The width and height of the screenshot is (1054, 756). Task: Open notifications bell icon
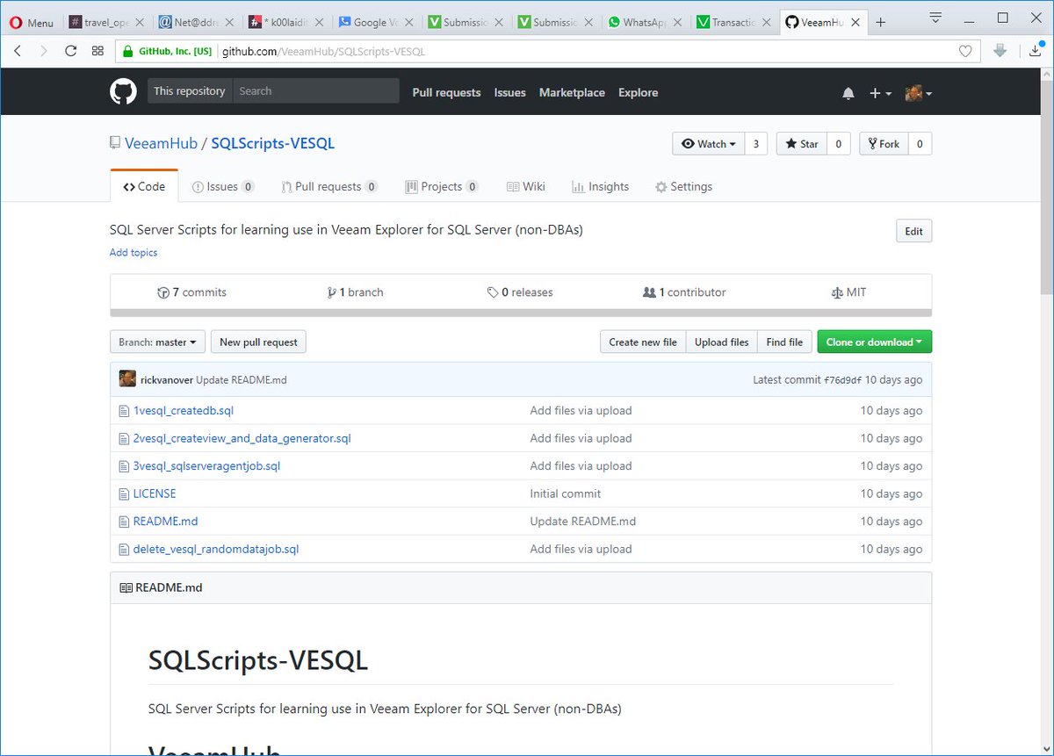click(848, 93)
